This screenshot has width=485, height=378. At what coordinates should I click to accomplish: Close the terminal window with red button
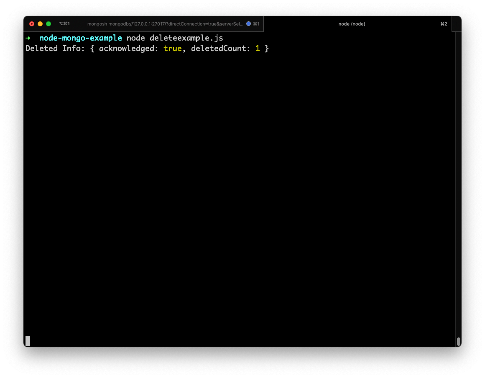[x=32, y=24]
